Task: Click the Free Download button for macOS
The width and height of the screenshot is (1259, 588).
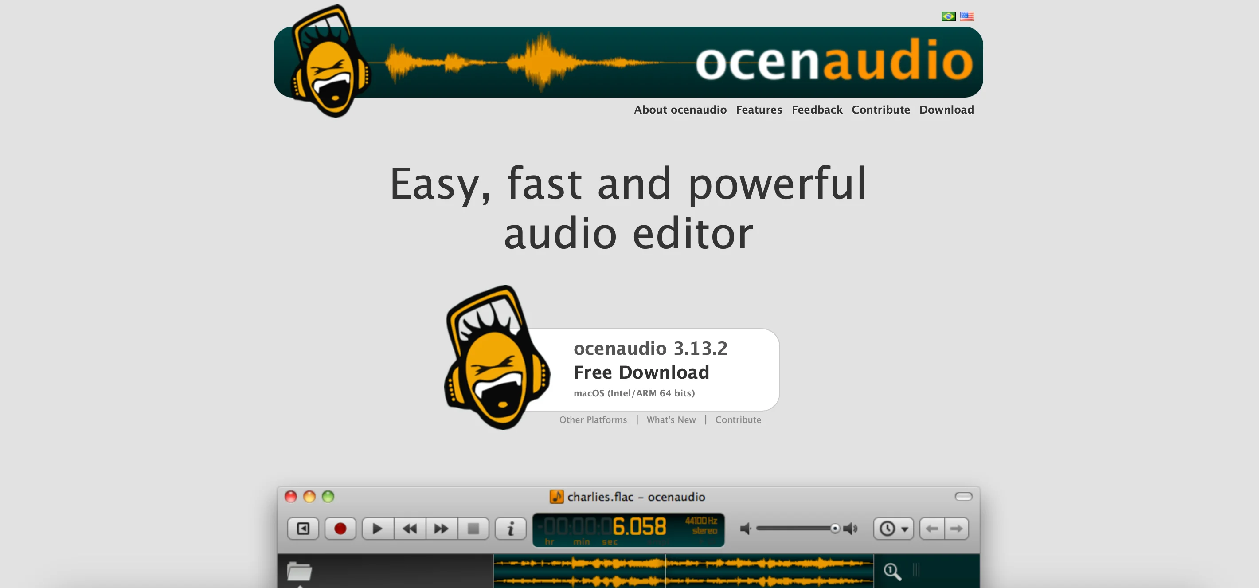Action: tap(641, 372)
